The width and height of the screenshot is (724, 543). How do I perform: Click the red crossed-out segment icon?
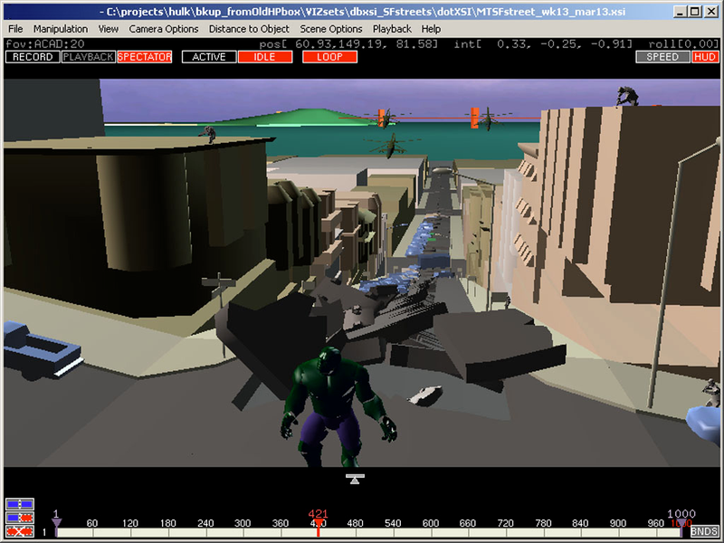click(x=19, y=531)
